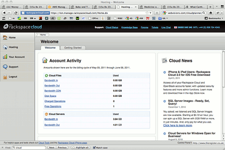The height and width of the screenshot is (150, 225).
Task: Switch to the Baby and T... tab
Action: pos(81,7)
